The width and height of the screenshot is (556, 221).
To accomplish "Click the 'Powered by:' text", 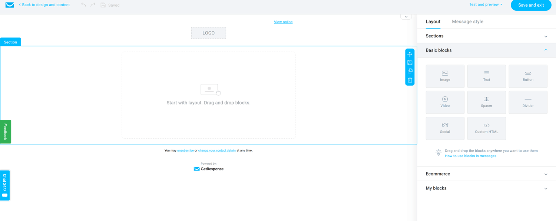I will pyautogui.click(x=209, y=164).
